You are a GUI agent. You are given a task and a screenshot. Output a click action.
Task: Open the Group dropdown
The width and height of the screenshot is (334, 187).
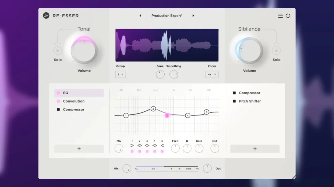coord(121,75)
